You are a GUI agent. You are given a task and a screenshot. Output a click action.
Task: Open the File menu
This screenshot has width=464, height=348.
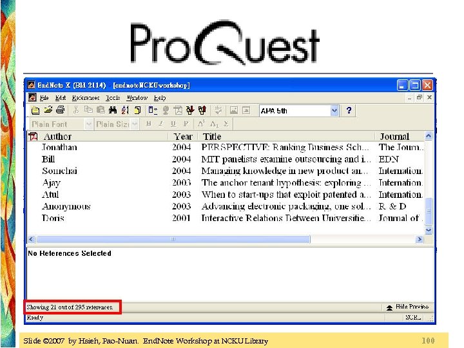click(x=44, y=98)
